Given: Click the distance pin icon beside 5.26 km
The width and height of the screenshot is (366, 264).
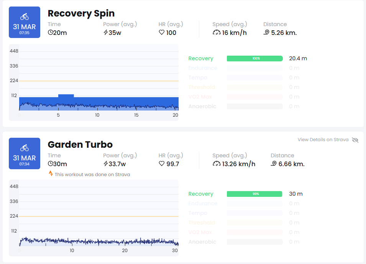Looking at the screenshot, I should [x=266, y=33].
